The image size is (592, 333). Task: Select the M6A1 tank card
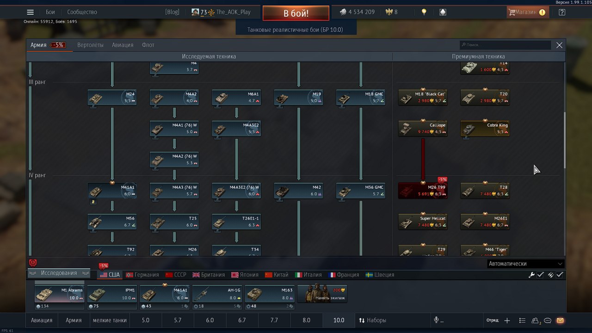236,98
